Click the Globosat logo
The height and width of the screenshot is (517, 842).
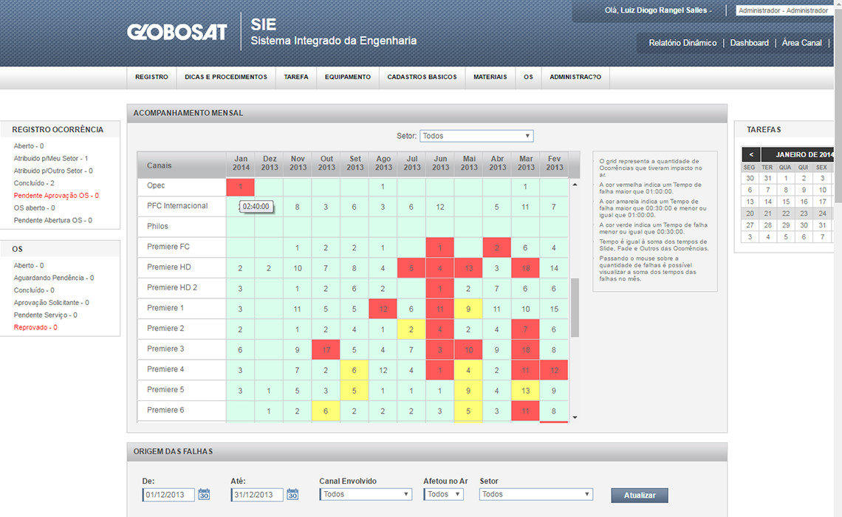(x=177, y=32)
